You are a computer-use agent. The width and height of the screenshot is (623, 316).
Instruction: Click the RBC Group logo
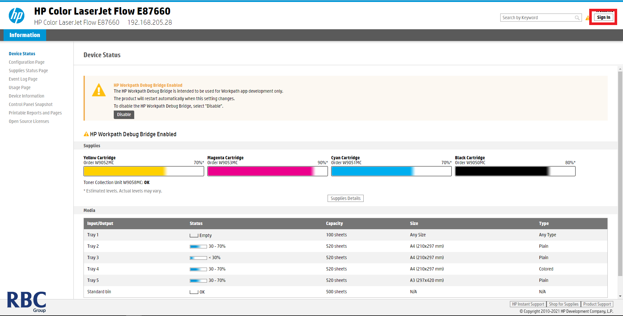click(x=27, y=302)
